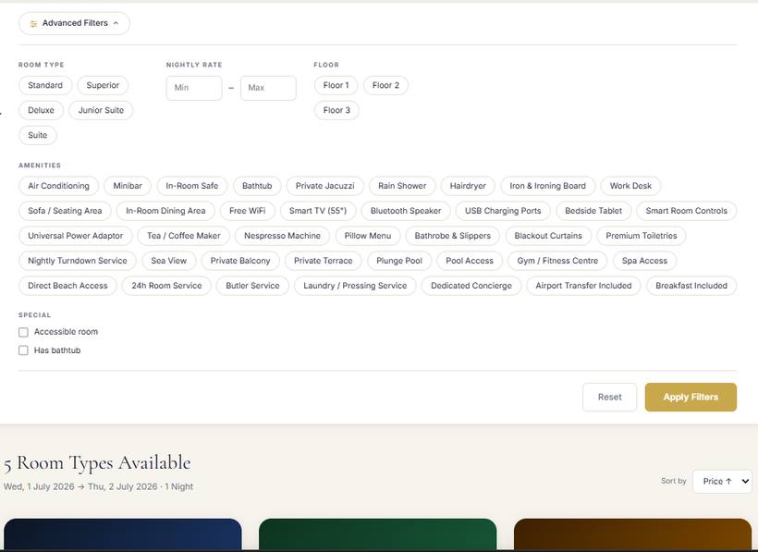Select the Pillow Menu amenity
Screen dimensions: 758x552
pos(368,236)
